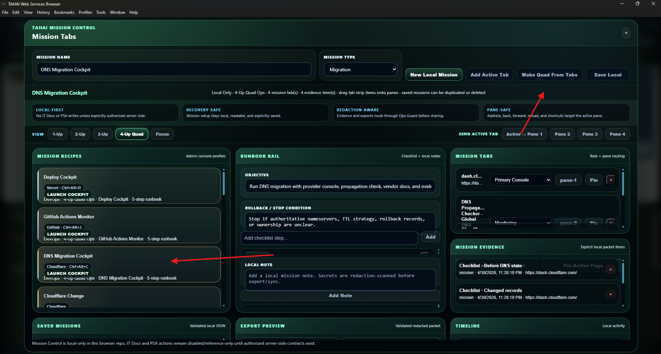Open the History menu
This screenshot has height=354, width=661.
43,12
